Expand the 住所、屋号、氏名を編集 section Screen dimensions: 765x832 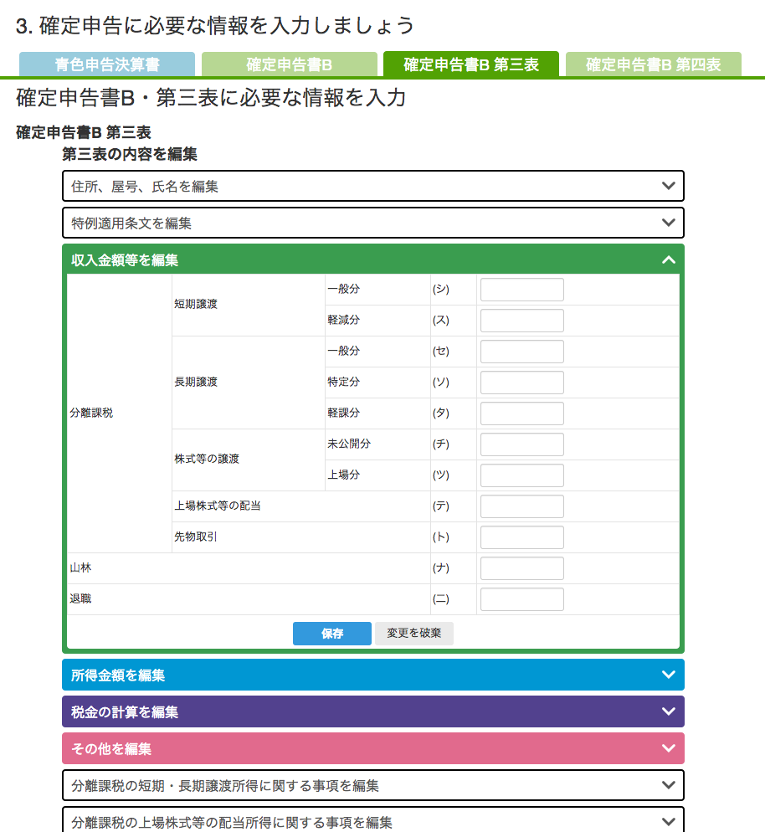(372, 186)
